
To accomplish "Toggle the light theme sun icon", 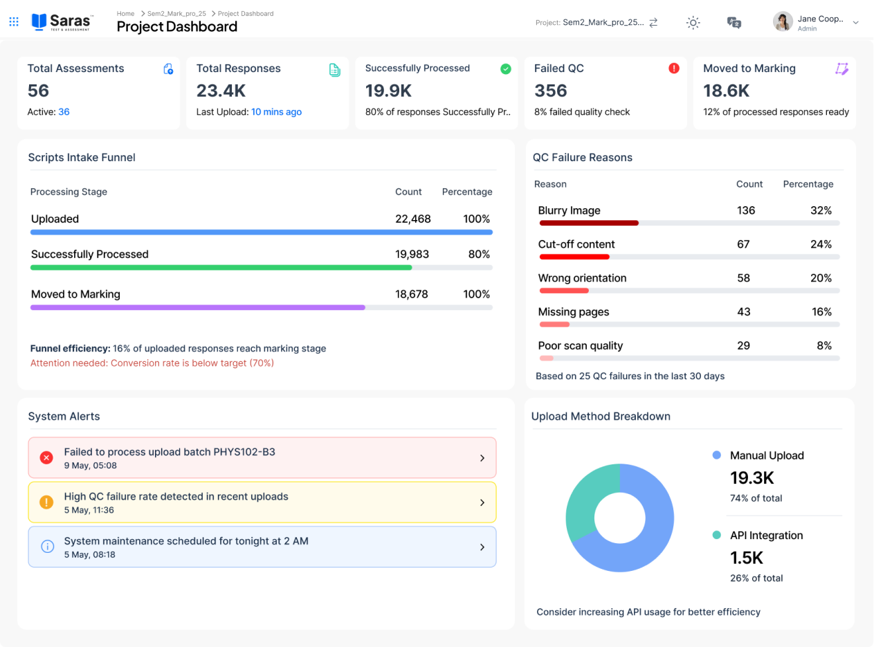I will click(693, 22).
